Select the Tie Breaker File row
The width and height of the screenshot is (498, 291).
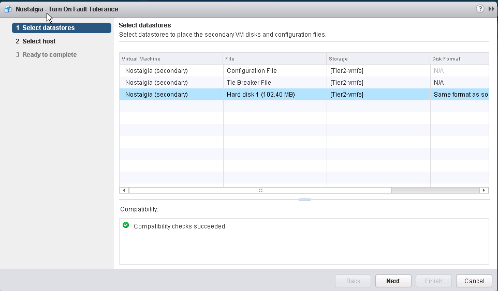click(x=304, y=82)
